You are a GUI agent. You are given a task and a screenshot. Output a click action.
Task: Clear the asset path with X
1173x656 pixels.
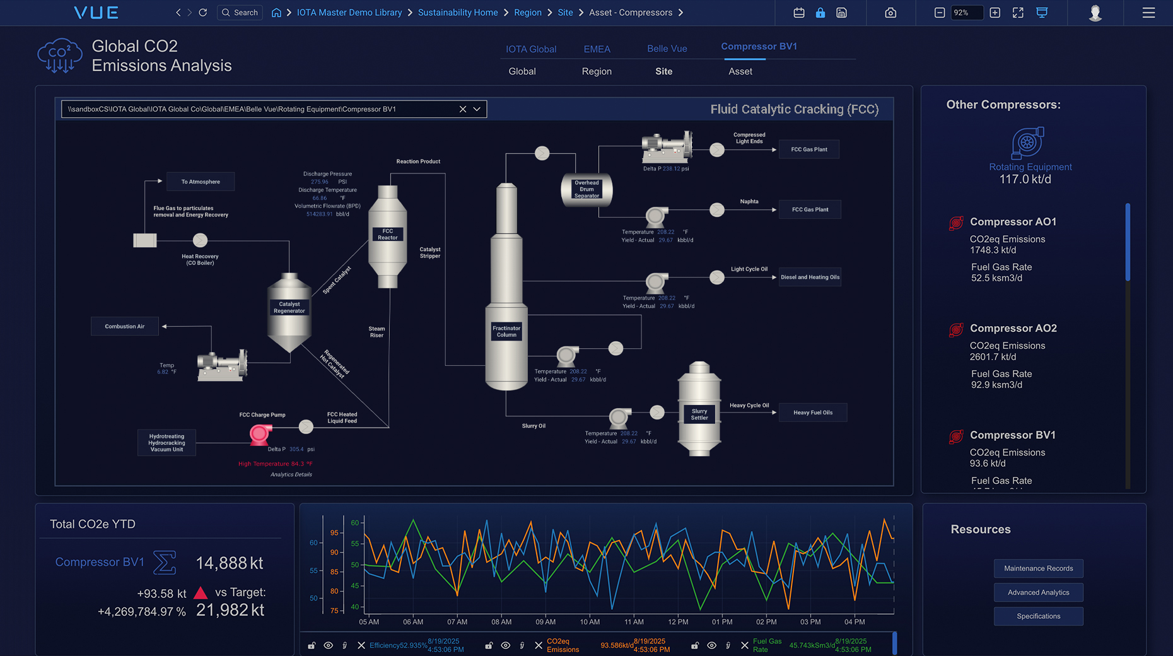pyautogui.click(x=463, y=109)
